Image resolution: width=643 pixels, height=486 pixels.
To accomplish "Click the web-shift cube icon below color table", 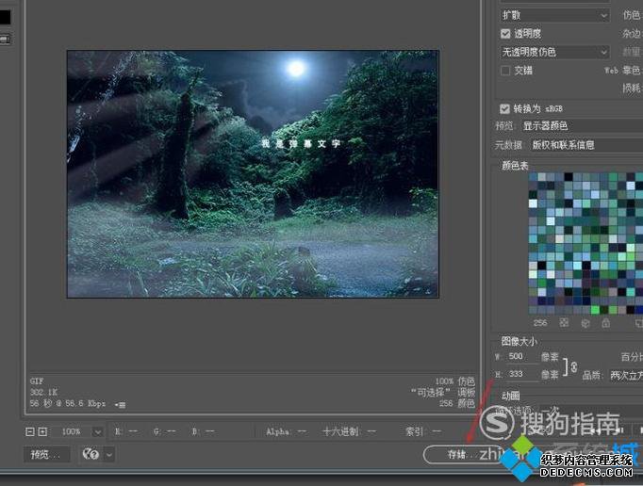I will pos(585,323).
